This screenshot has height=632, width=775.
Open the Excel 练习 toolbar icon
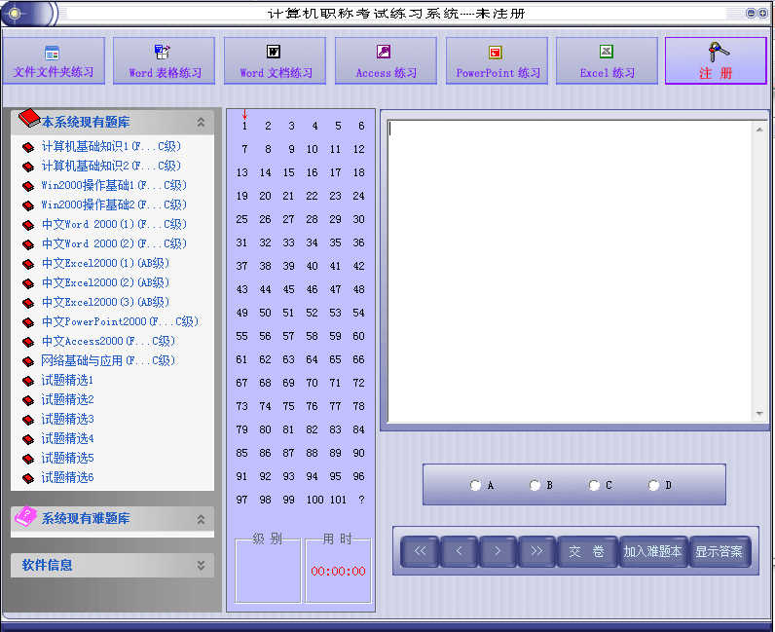coord(607,53)
